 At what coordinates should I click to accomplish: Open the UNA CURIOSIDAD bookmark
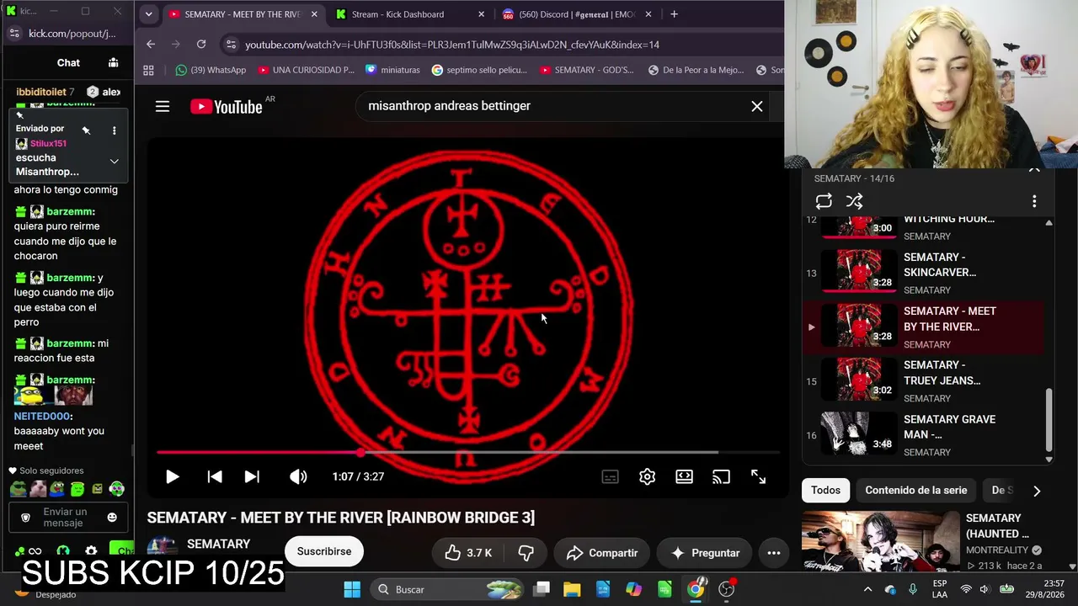307,70
